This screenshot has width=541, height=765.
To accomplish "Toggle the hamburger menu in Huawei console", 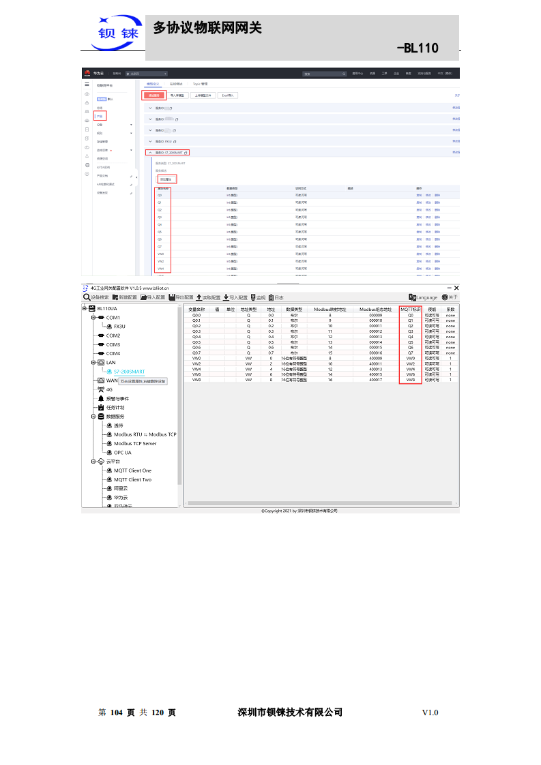I will [x=87, y=85].
